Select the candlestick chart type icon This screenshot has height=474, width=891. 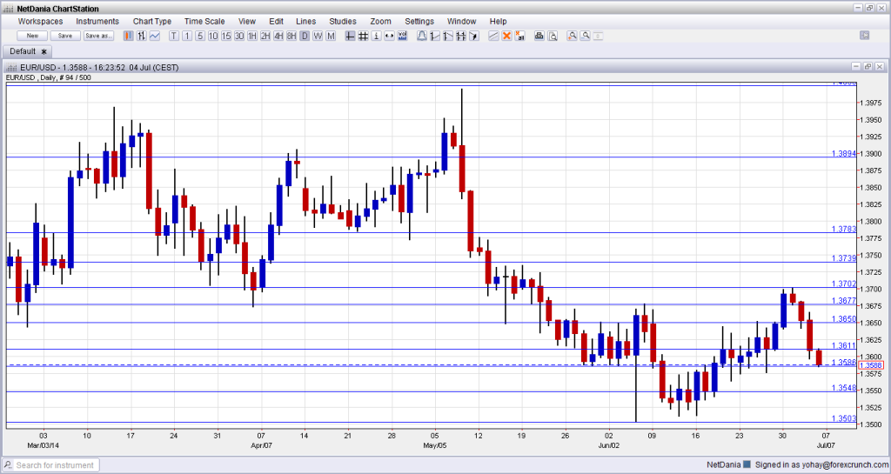[129, 36]
